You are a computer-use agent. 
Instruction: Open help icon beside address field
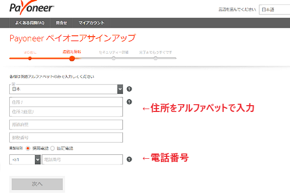point(129,102)
